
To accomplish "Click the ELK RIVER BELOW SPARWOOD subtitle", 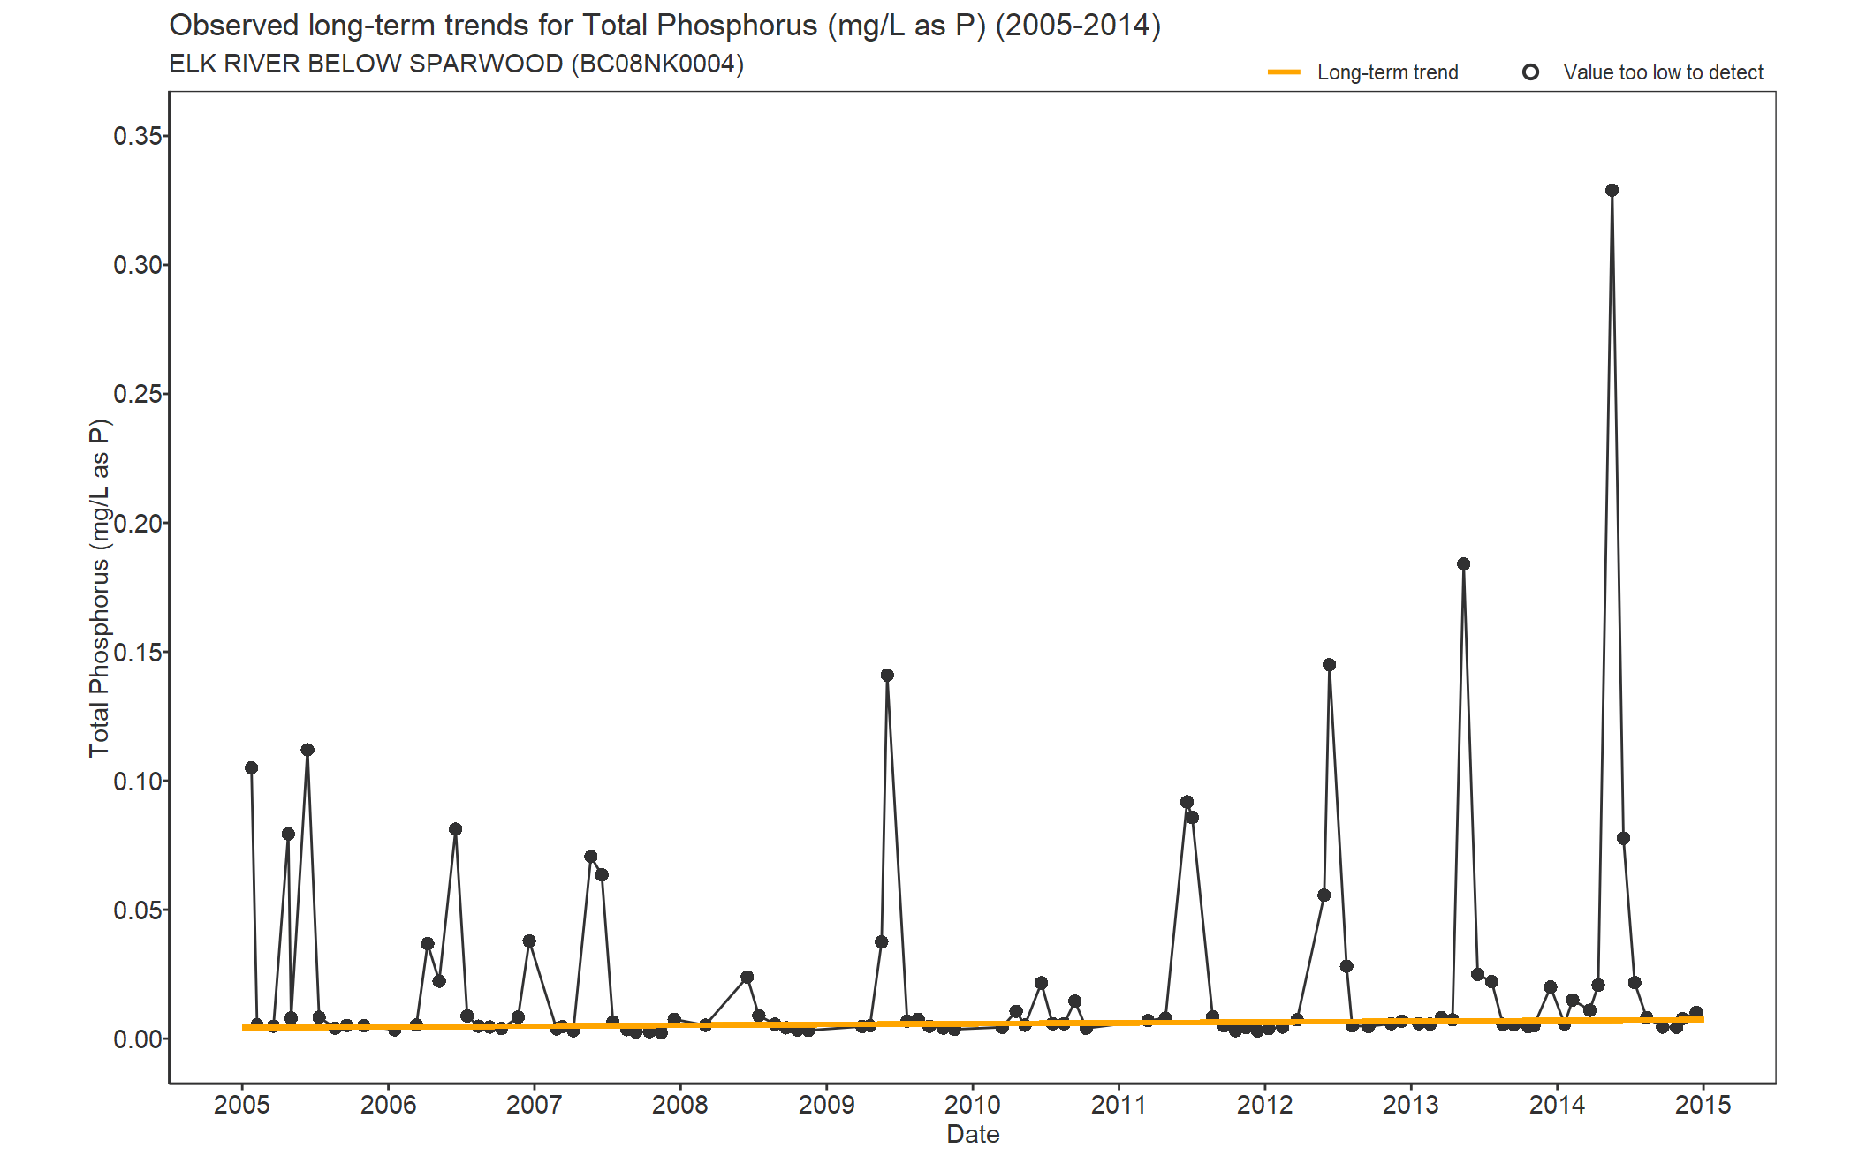I will (x=456, y=64).
